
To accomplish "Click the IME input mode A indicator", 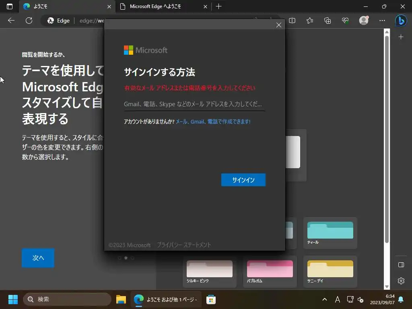I will [338, 299].
